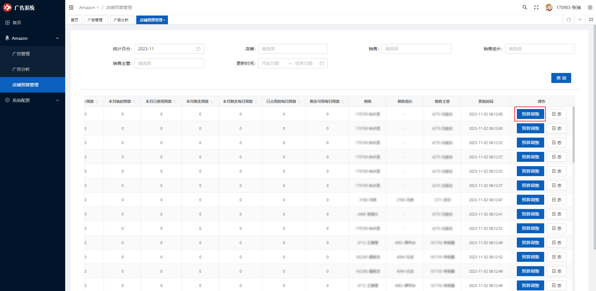Click calendar icon in 统计月份 field
The image size is (596, 291).
tap(198, 49)
